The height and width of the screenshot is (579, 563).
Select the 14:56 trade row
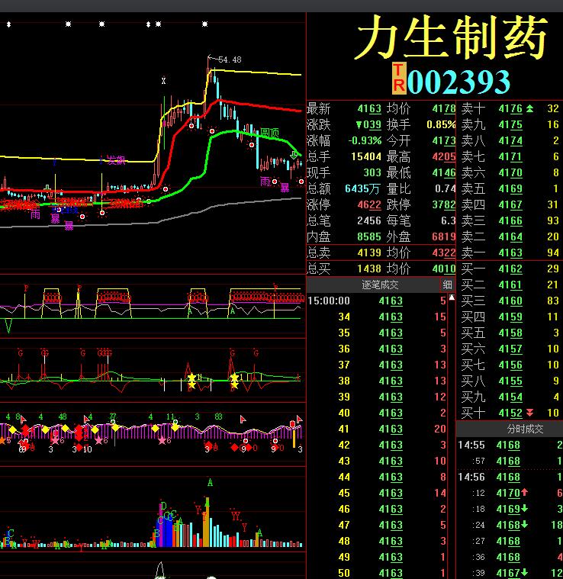[510, 477]
